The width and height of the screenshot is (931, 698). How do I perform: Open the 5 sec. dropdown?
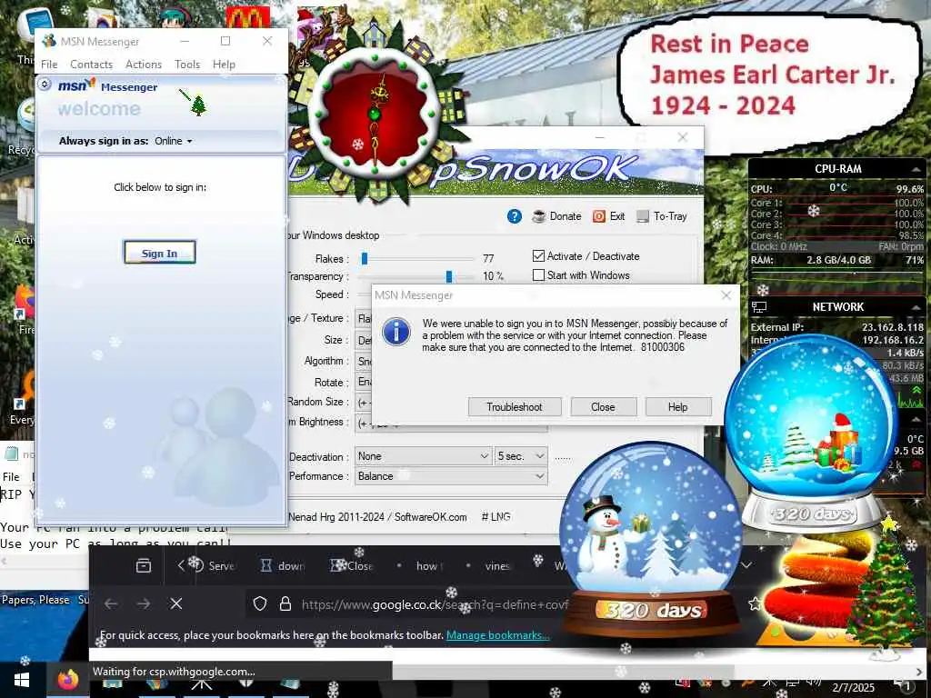tap(521, 456)
